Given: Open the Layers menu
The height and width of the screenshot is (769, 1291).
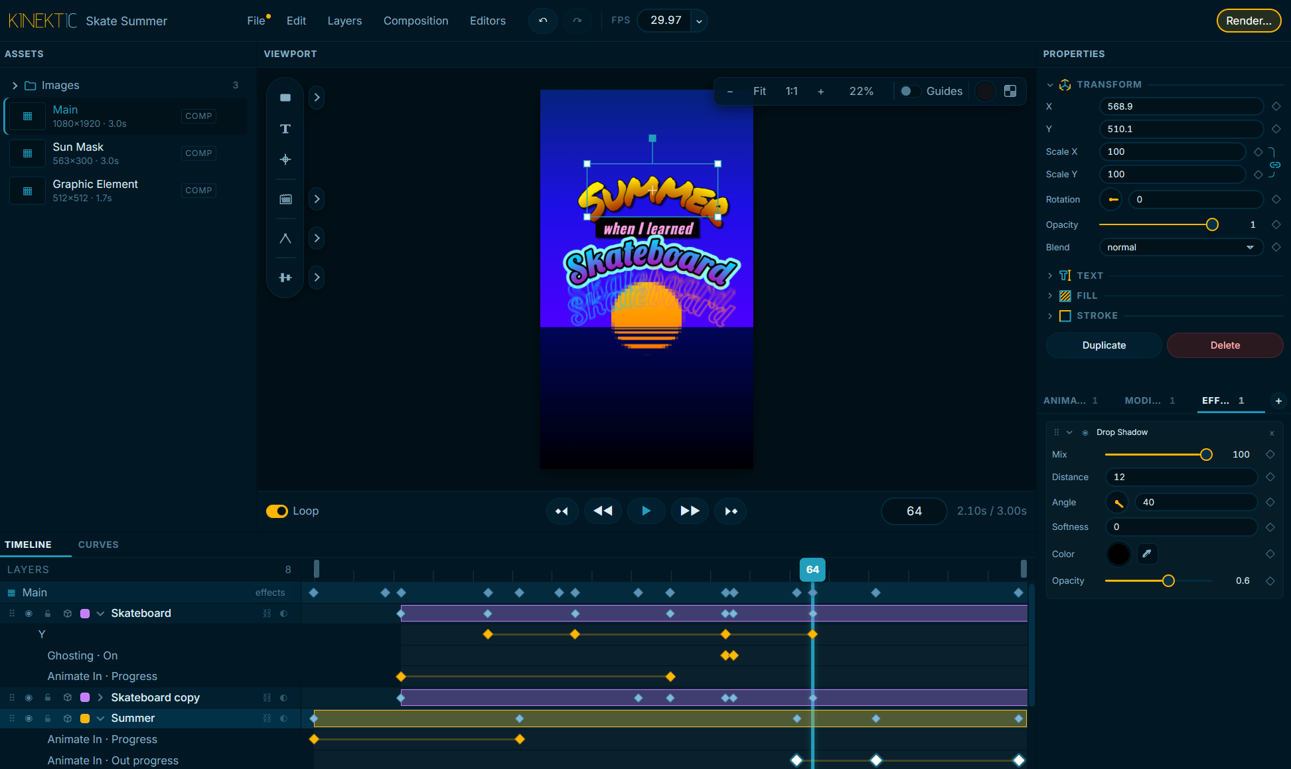Looking at the screenshot, I should 344,21.
